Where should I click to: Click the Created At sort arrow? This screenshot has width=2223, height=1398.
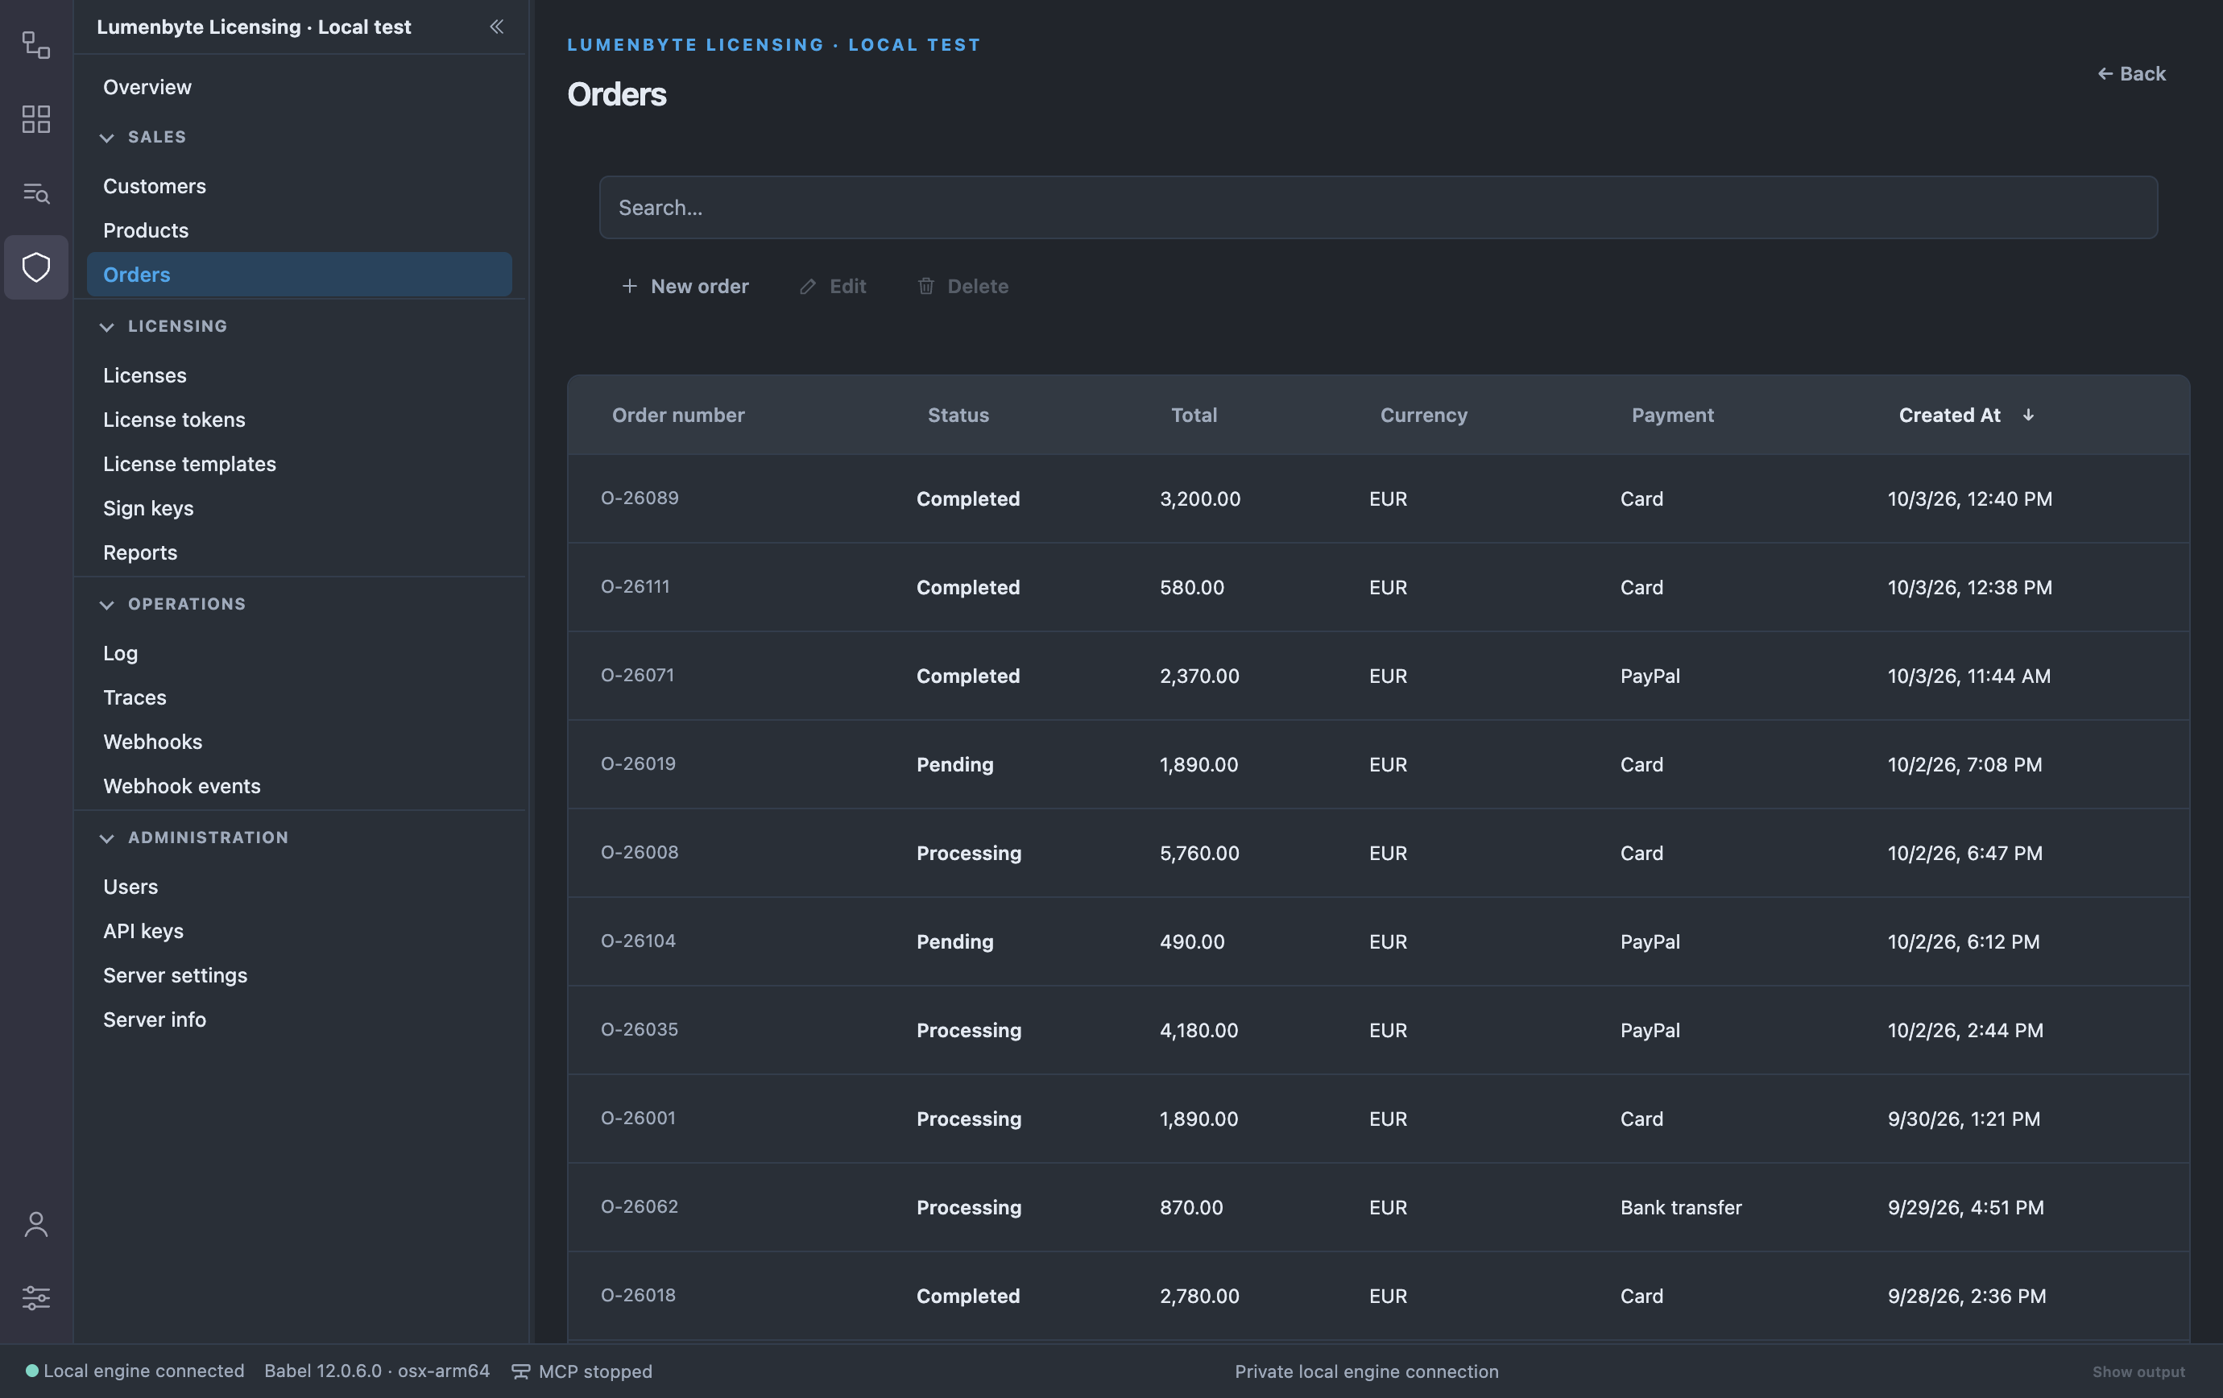point(2028,416)
